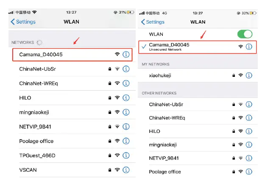Tap Wi-Fi signal icon on xiaohukeji row
265x181 pixels.
coord(241,75)
